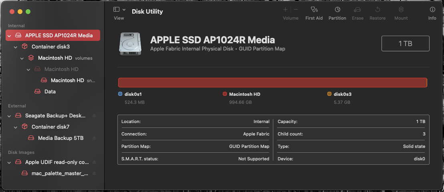The width and height of the screenshot is (444, 192).
Task: Click the red partition usage bar
Action: point(272,83)
